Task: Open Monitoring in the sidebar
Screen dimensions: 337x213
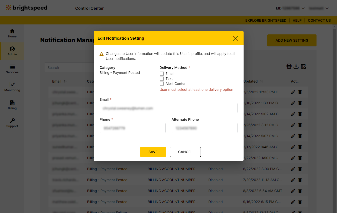Action: [x=12, y=87]
